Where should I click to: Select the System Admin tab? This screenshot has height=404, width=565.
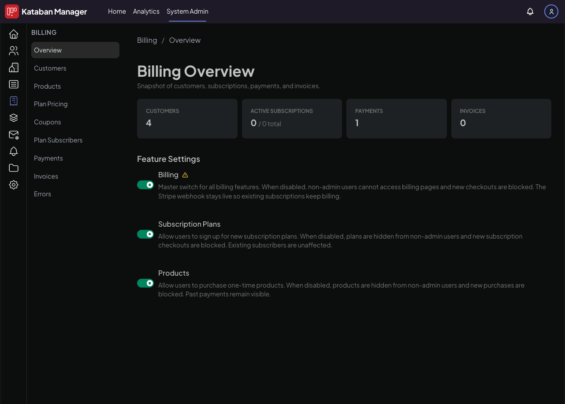tap(187, 11)
